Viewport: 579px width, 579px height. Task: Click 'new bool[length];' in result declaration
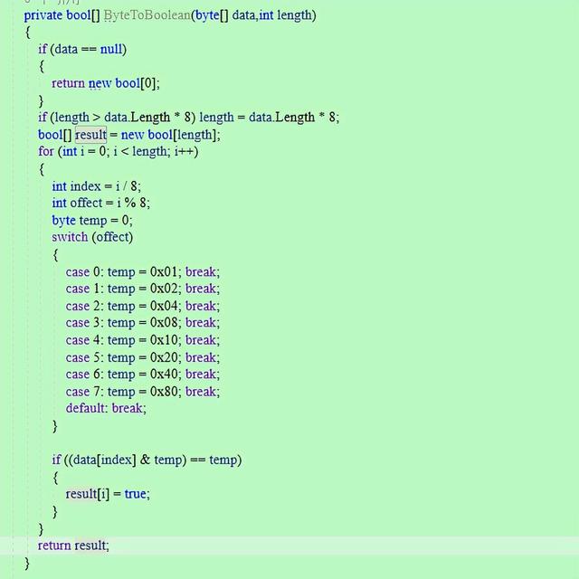pyautogui.click(x=171, y=135)
